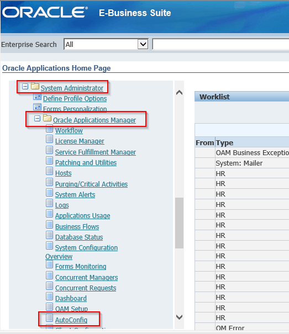Click the Oracle Applications Manager folder icon
The width and height of the screenshot is (289, 334).
point(47,118)
